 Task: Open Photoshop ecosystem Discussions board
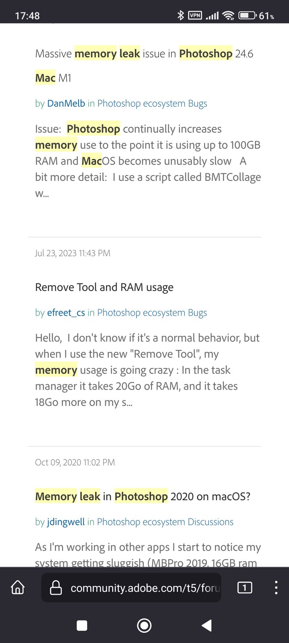(x=165, y=522)
